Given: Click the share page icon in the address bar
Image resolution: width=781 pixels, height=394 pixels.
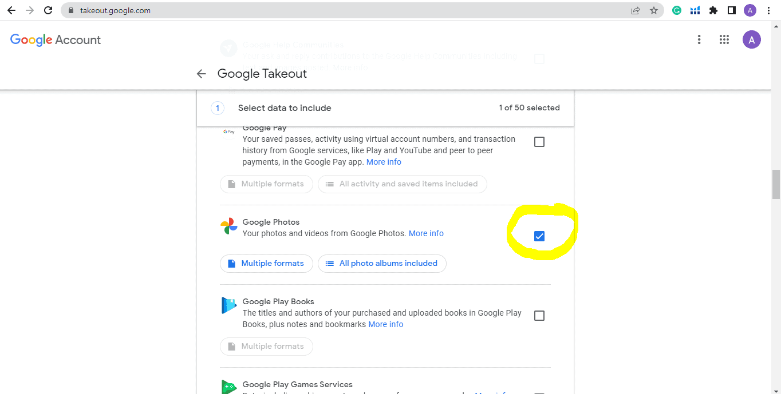Looking at the screenshot, I should pyautogui.click(x=636, y=10).
